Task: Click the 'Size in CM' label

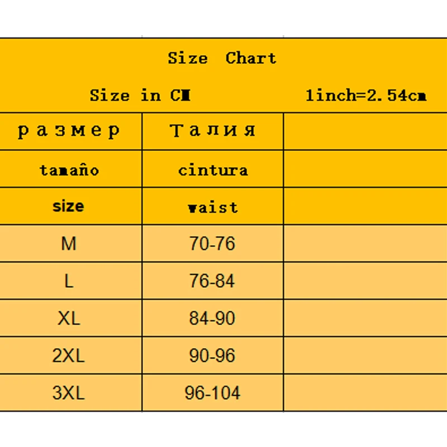Action: (x=140, y=95)
